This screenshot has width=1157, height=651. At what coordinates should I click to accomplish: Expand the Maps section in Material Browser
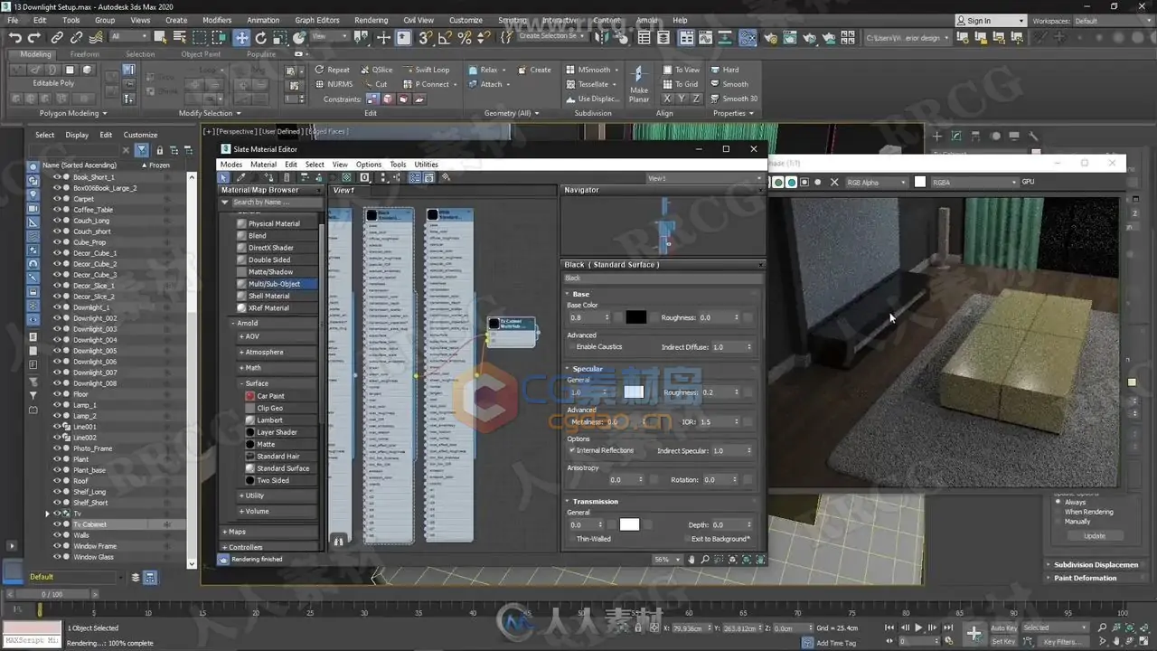point(225,532)
